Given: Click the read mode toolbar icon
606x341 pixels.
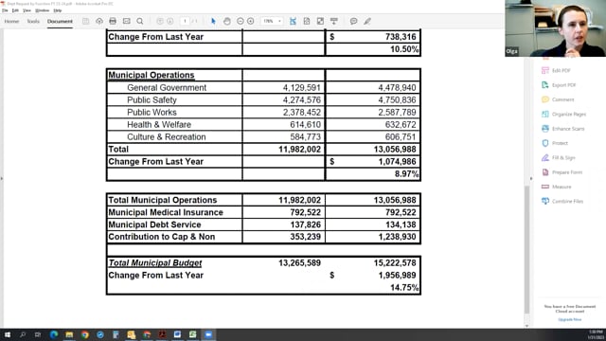Looking at the screenshot, I should pos(334,21).
